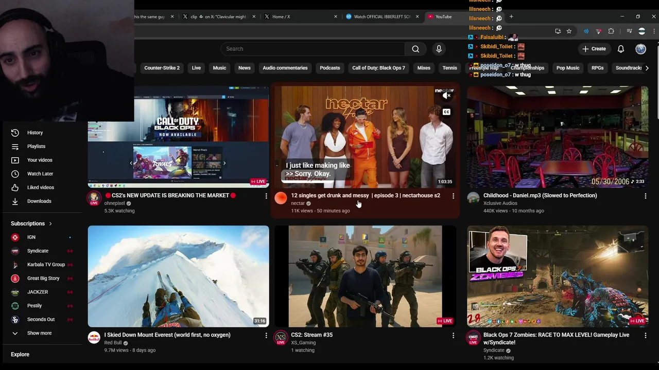
Task: Open the Xclusive Audios channel avatar
Action: coord(473,198)
